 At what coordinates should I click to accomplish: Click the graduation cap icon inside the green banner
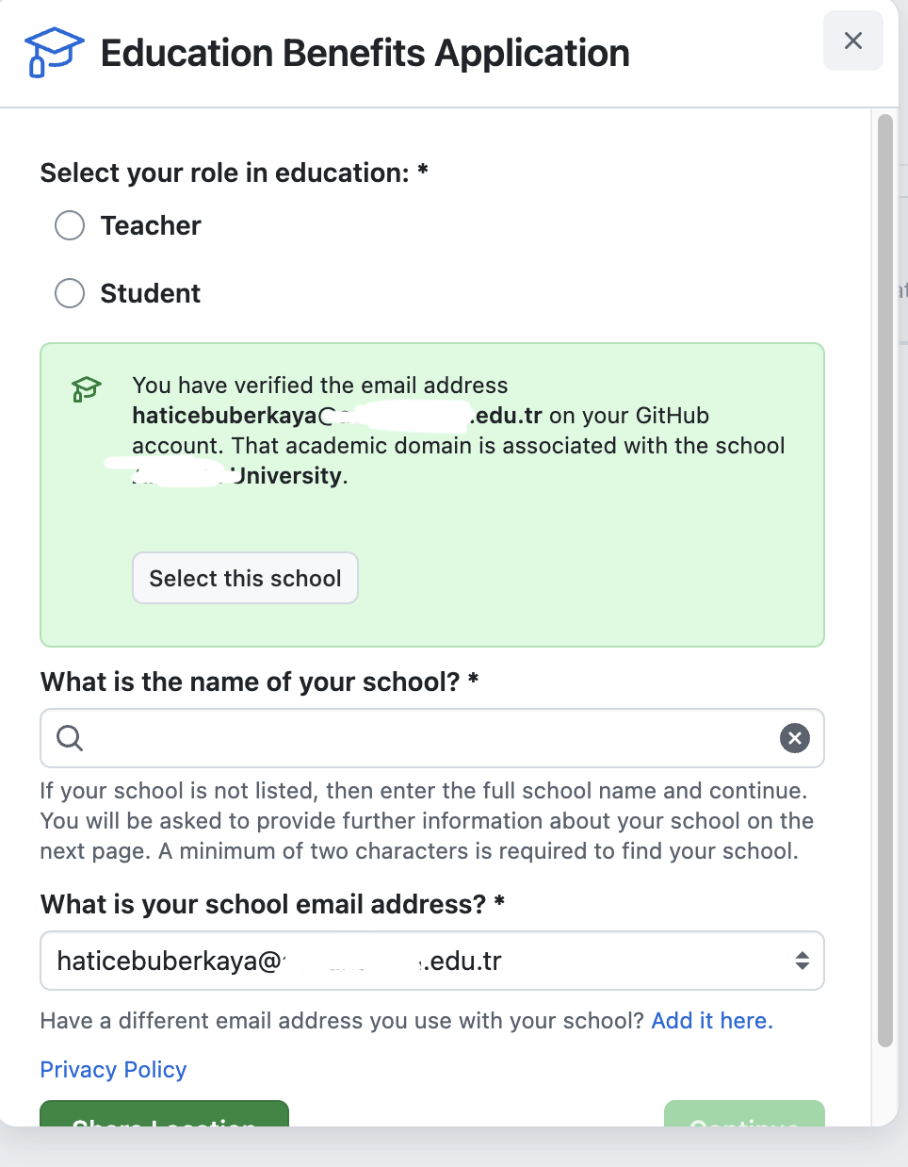click(x=87, y=388)
